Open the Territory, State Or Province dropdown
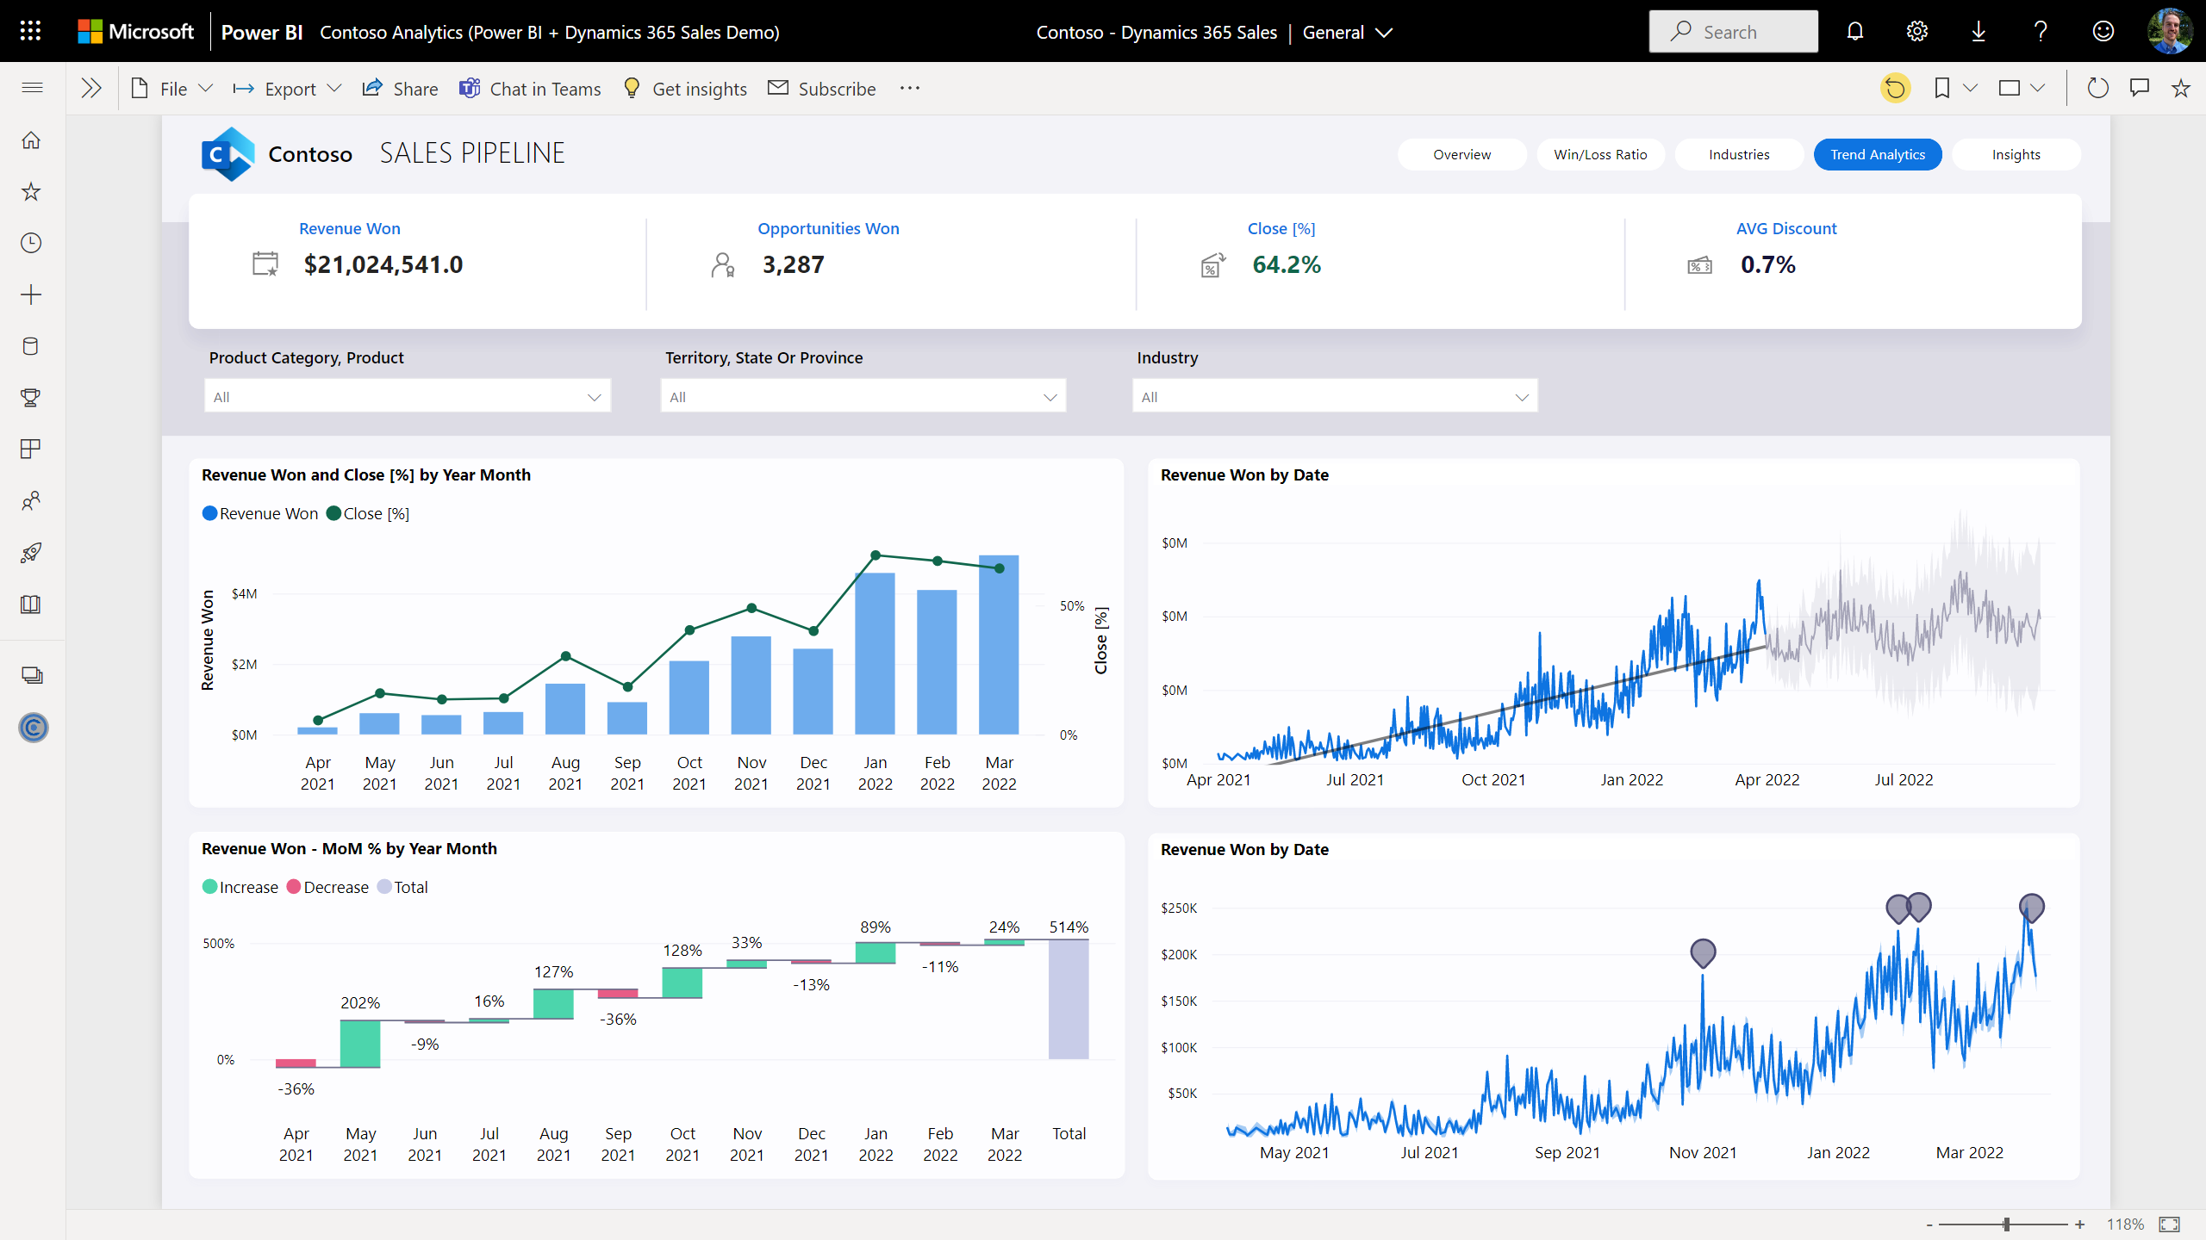The height and width of the screenshot is (1240, 2206). click(x=1050, y=396)
